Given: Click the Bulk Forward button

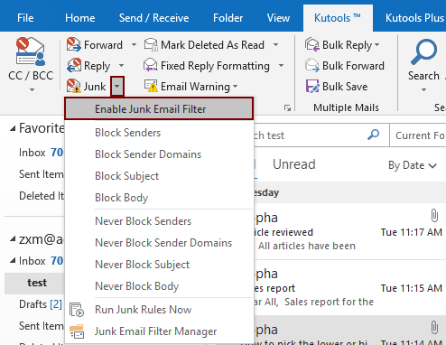Looking at the screenshot, I should point(345,65).
